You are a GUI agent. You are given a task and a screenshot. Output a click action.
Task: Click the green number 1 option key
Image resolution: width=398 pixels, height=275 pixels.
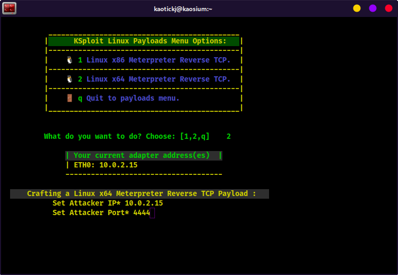(x=80, y=60)
